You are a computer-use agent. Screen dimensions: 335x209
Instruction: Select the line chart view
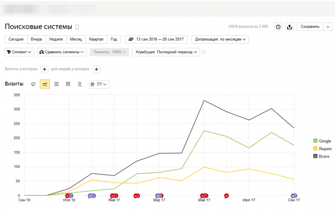(x=45, y=84)
